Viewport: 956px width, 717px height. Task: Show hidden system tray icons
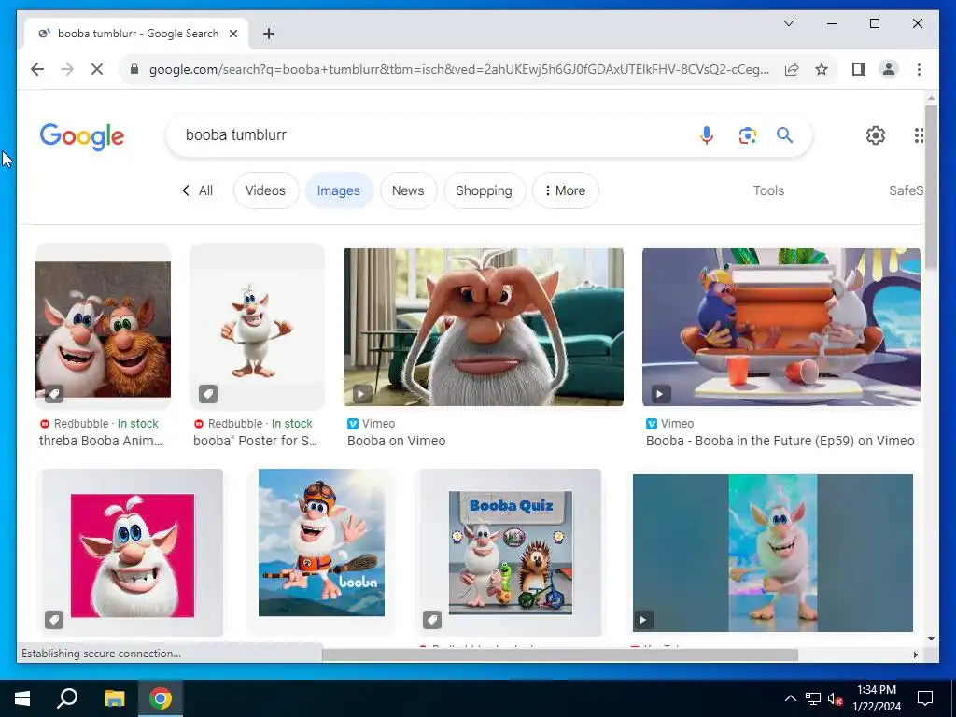[790, 698]
